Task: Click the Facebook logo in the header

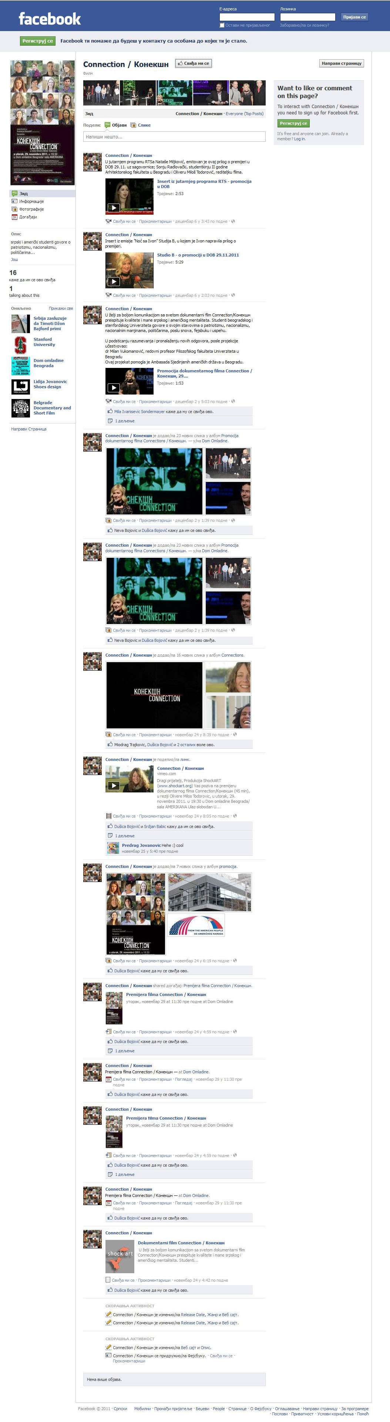Action: [x=49, y=19]
